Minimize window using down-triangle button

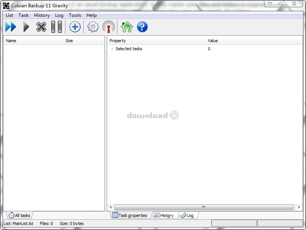270,3
